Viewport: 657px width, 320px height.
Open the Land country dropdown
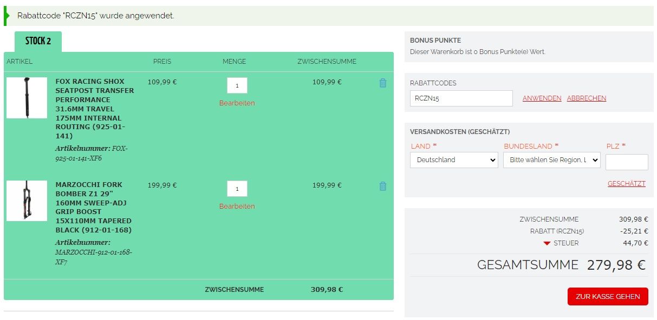pos(454,160)
